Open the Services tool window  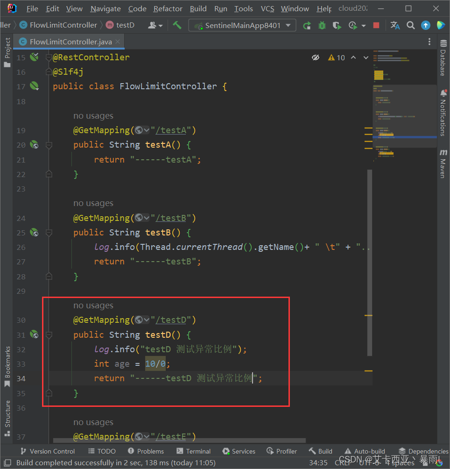point(239,451)
